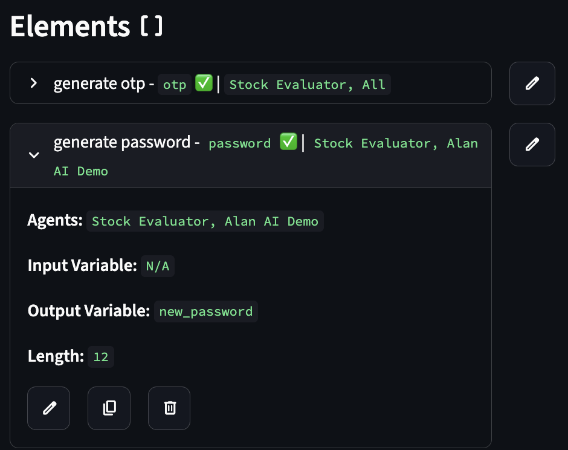
Task: Click the Agents value "Stock Evaluator, Alan AI Demo"
Action: [205, 221]
